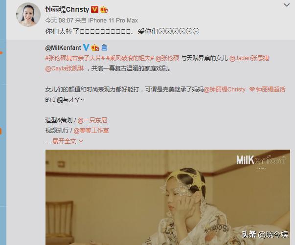Click the MilKenfant crown membership icon
This screenshot has width=295, height=245.
[x=95, y=47]
